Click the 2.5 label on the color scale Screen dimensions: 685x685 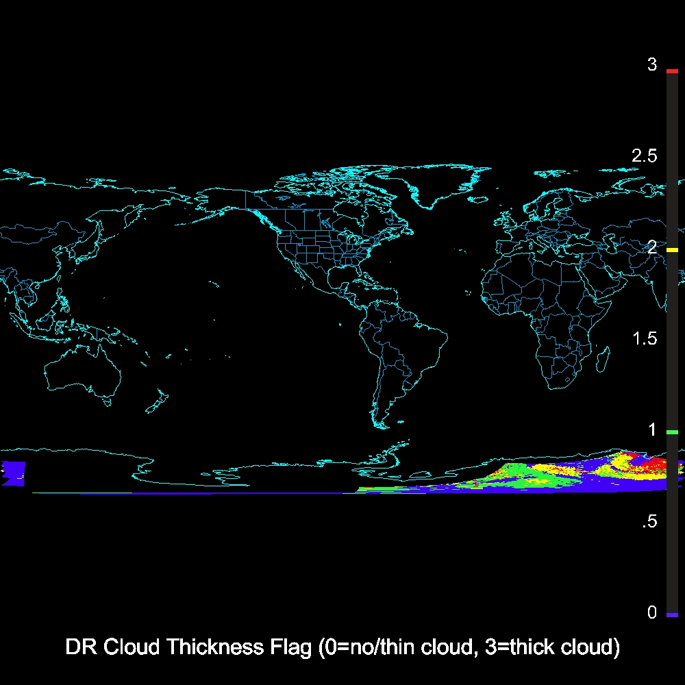(x=644, y=156)
